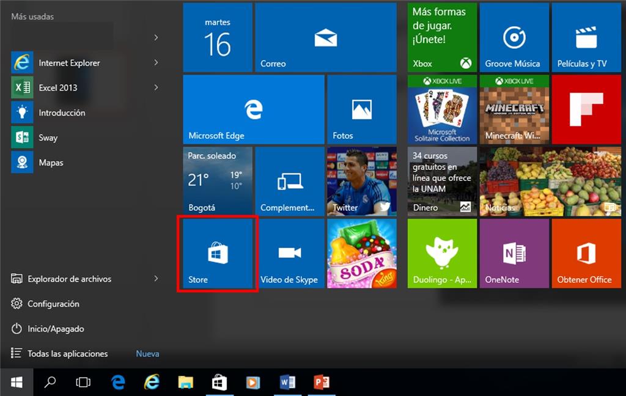Open the Complementos de teléfono tile
The height and width of the screenshot is (396, 626).
pyautogui.click(x=290, y=182)
